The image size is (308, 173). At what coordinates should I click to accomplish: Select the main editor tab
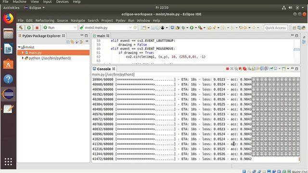(x=101, y=36)
